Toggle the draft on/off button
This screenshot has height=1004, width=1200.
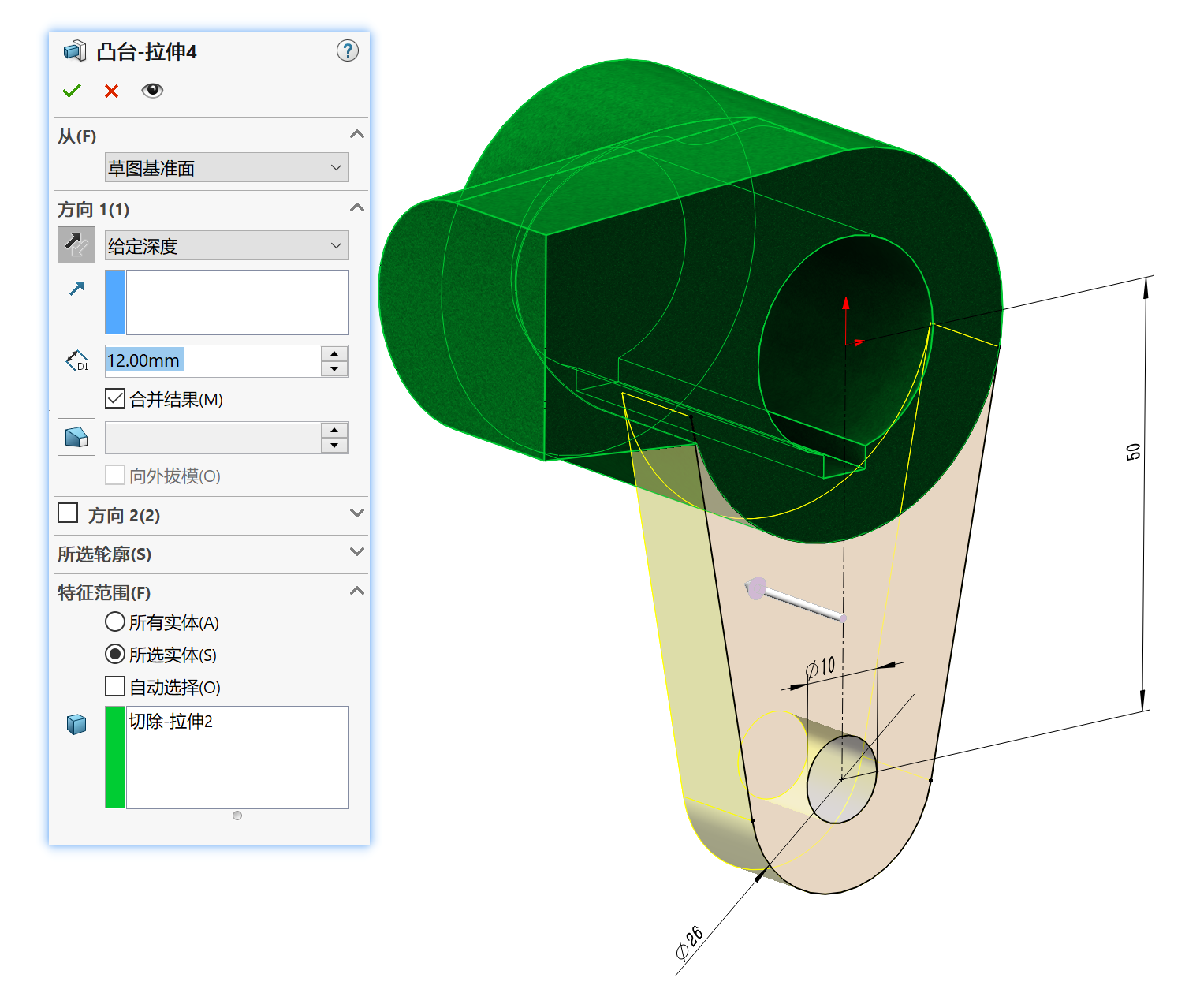pyautogui.click(x=76, y=437)
